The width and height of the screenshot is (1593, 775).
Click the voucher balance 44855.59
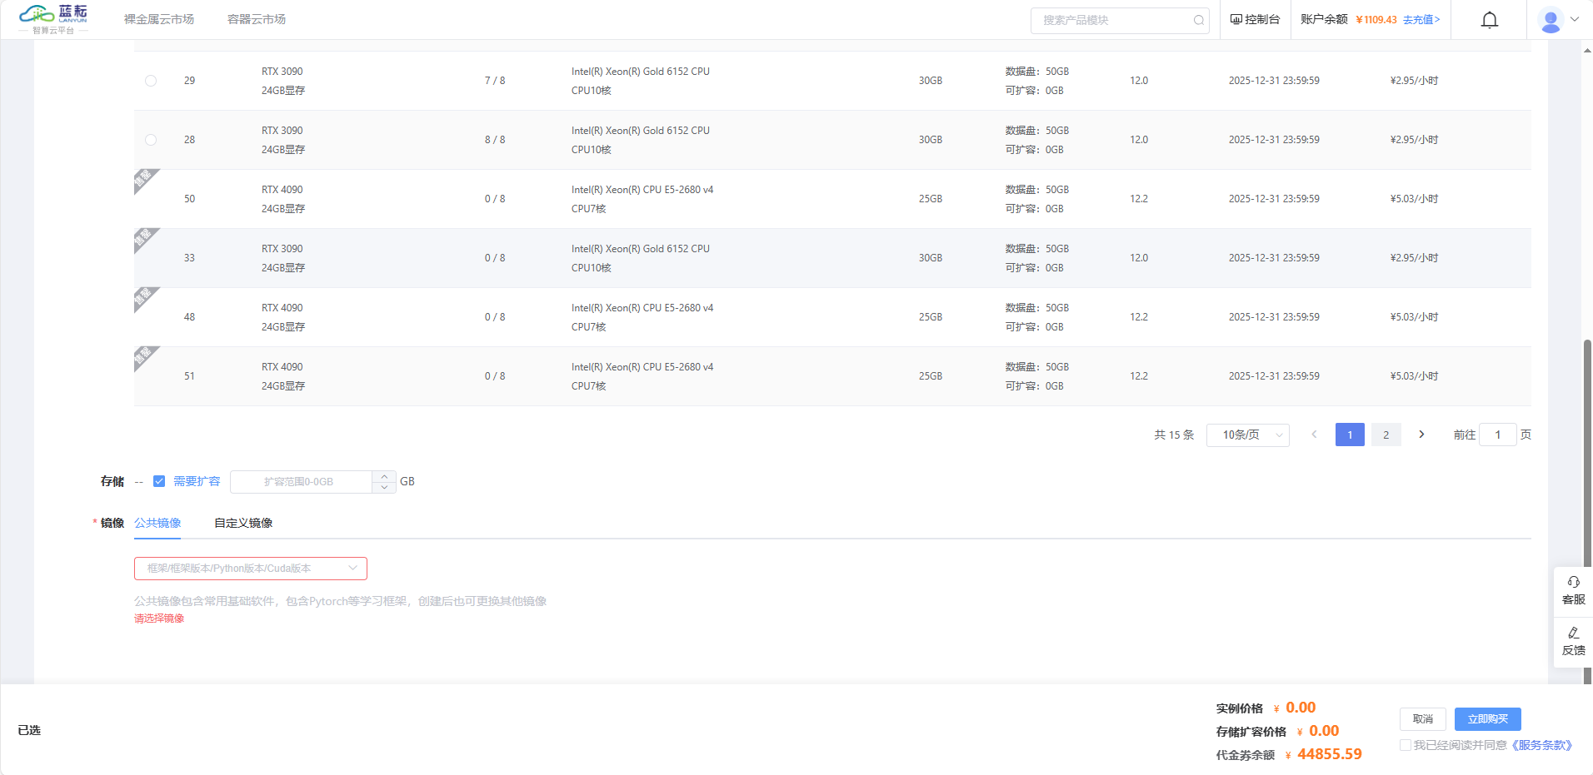1329,754
